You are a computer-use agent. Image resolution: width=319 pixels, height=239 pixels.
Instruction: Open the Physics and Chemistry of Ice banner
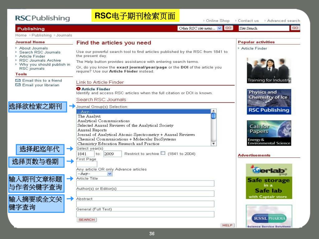[x=269, y=102]
